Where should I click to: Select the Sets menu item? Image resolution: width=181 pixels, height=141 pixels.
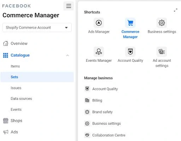click(37, 77)
